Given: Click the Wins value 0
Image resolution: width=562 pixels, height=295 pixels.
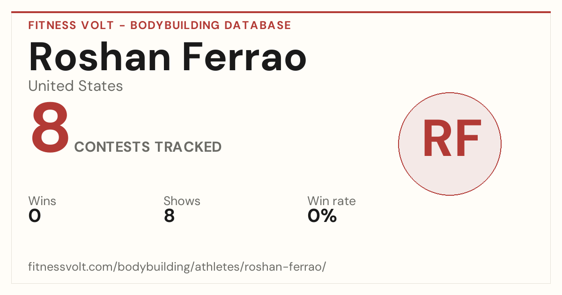Looking at the screenshot, I should [x=35, y=216].
